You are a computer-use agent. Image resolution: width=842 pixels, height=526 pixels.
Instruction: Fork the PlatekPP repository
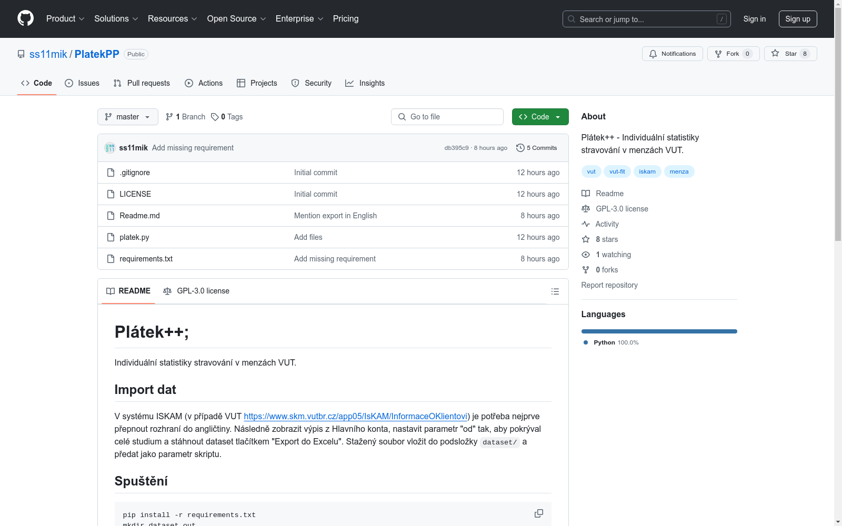tap(733, 54)
